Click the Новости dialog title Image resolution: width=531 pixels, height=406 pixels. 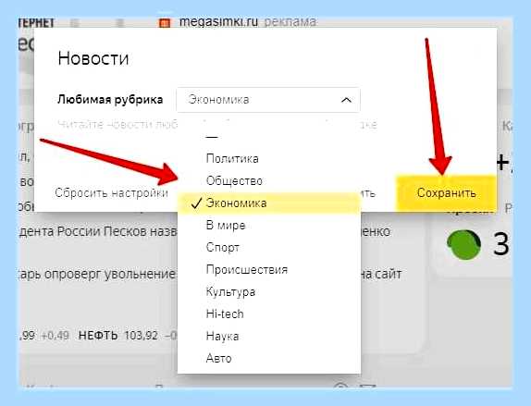(93, 58)
